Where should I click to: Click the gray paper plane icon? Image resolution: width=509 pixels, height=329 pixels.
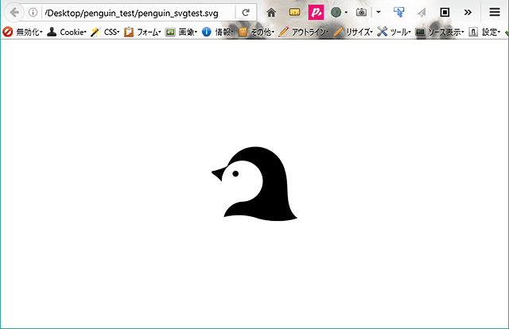pos(422,13)
